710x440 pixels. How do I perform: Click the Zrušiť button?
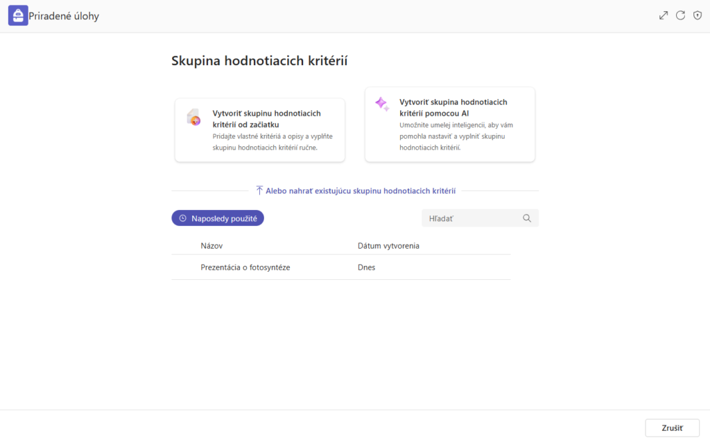[672, 428]
